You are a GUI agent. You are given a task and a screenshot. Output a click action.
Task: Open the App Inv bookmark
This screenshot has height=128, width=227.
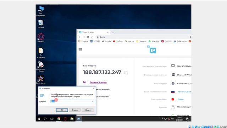point(129,41)
